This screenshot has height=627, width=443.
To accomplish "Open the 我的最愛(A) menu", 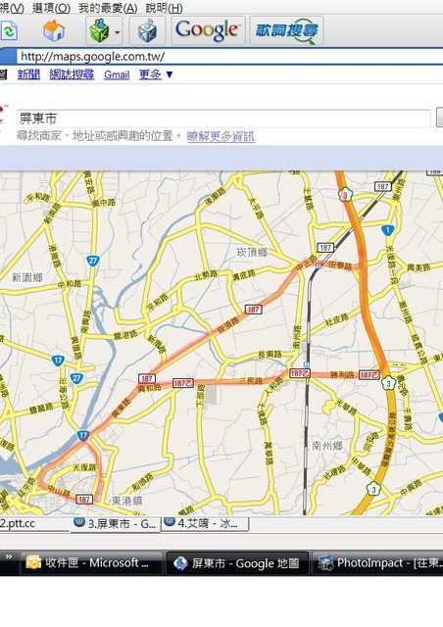I will (107, 8).
